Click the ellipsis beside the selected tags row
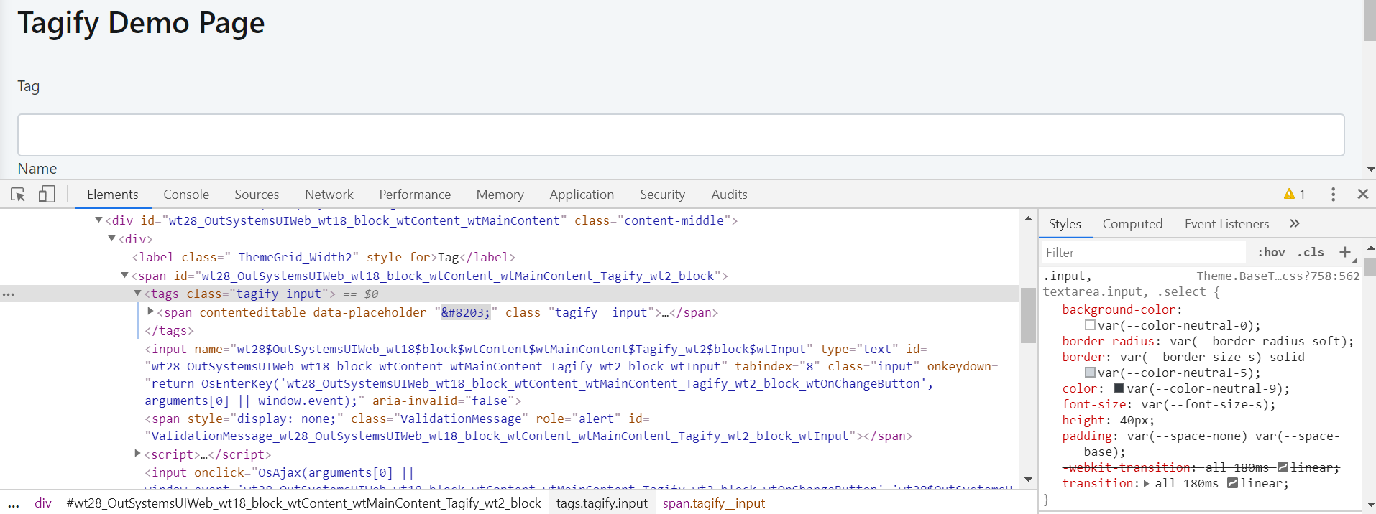This screenshot has width=1376, height=514. pyautogui.click(x=9, y=294)
